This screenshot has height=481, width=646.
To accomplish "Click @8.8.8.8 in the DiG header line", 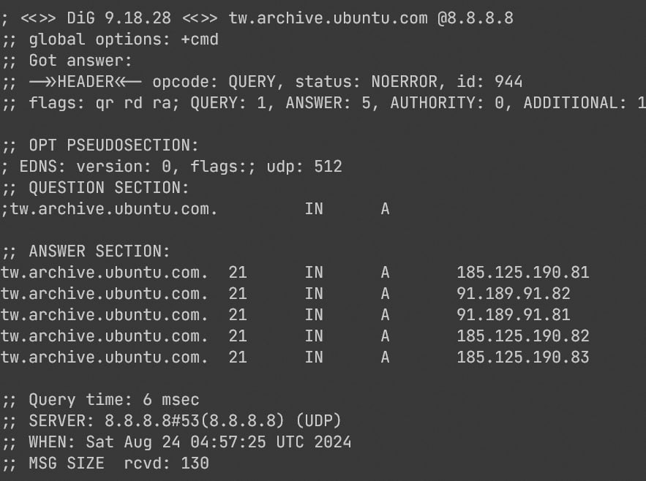I will tap(475, 18).
